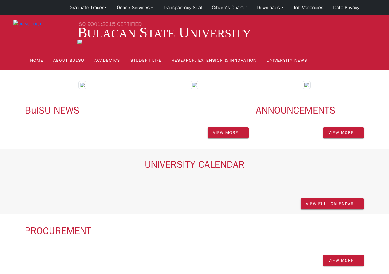Open the first broken image thumbnail below the navigation
Image resolution: width=389 pixels, height=274 pixels.
click(x=82, y=85)
